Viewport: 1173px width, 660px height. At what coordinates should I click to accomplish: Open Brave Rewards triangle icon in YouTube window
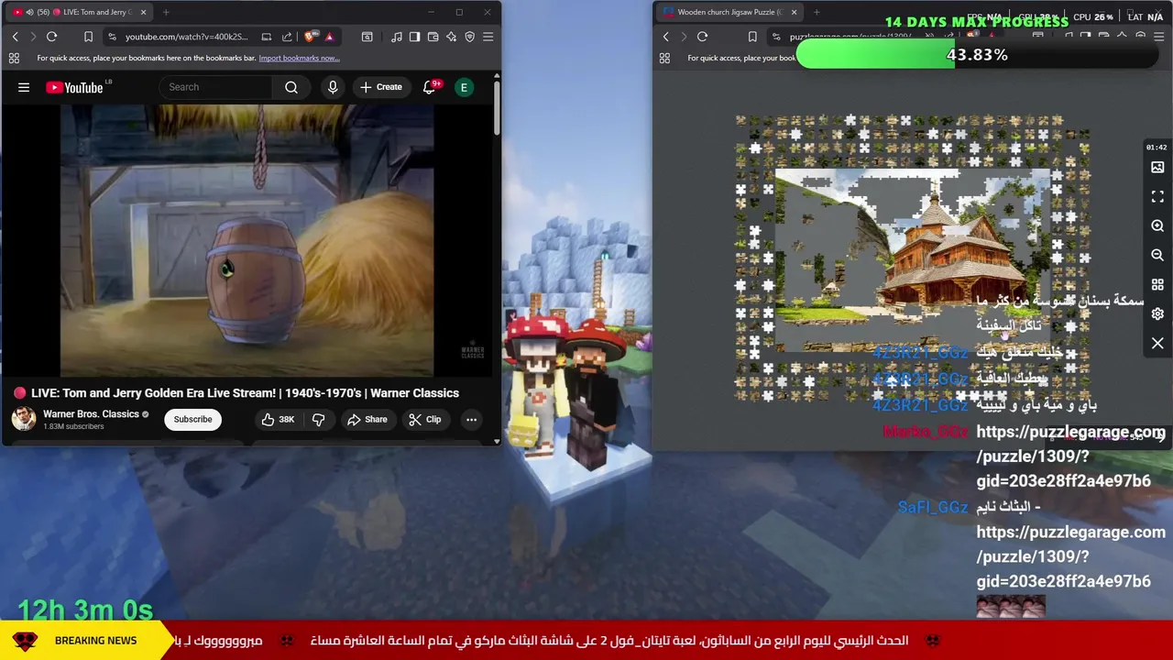click(x=329, y=37)
